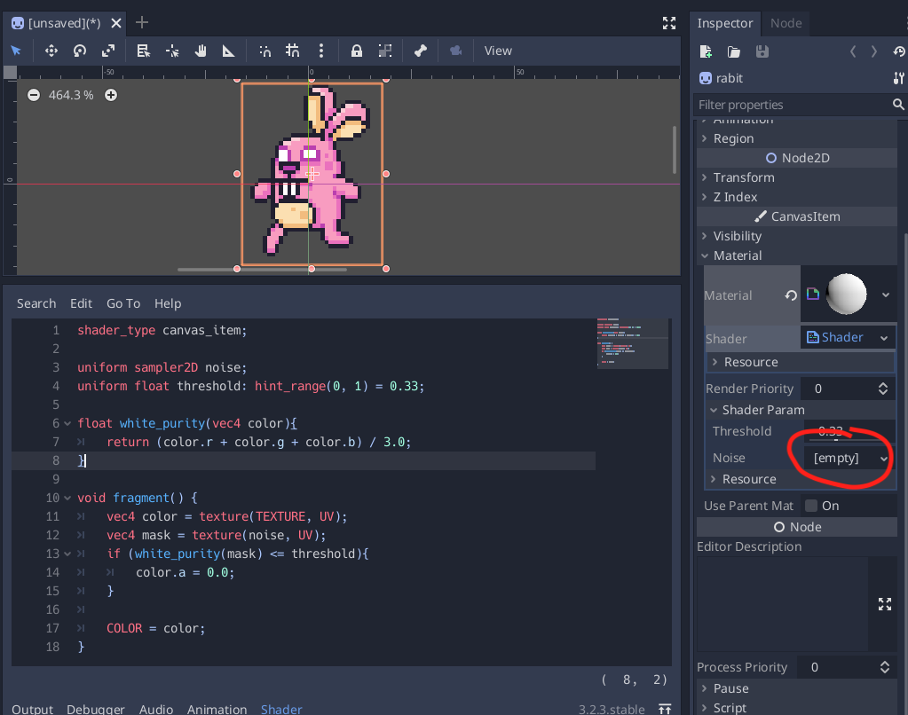The image size is (908, 715).
Task: Toggle grid snap in the toolbar
Action: (x=293, y=51)
